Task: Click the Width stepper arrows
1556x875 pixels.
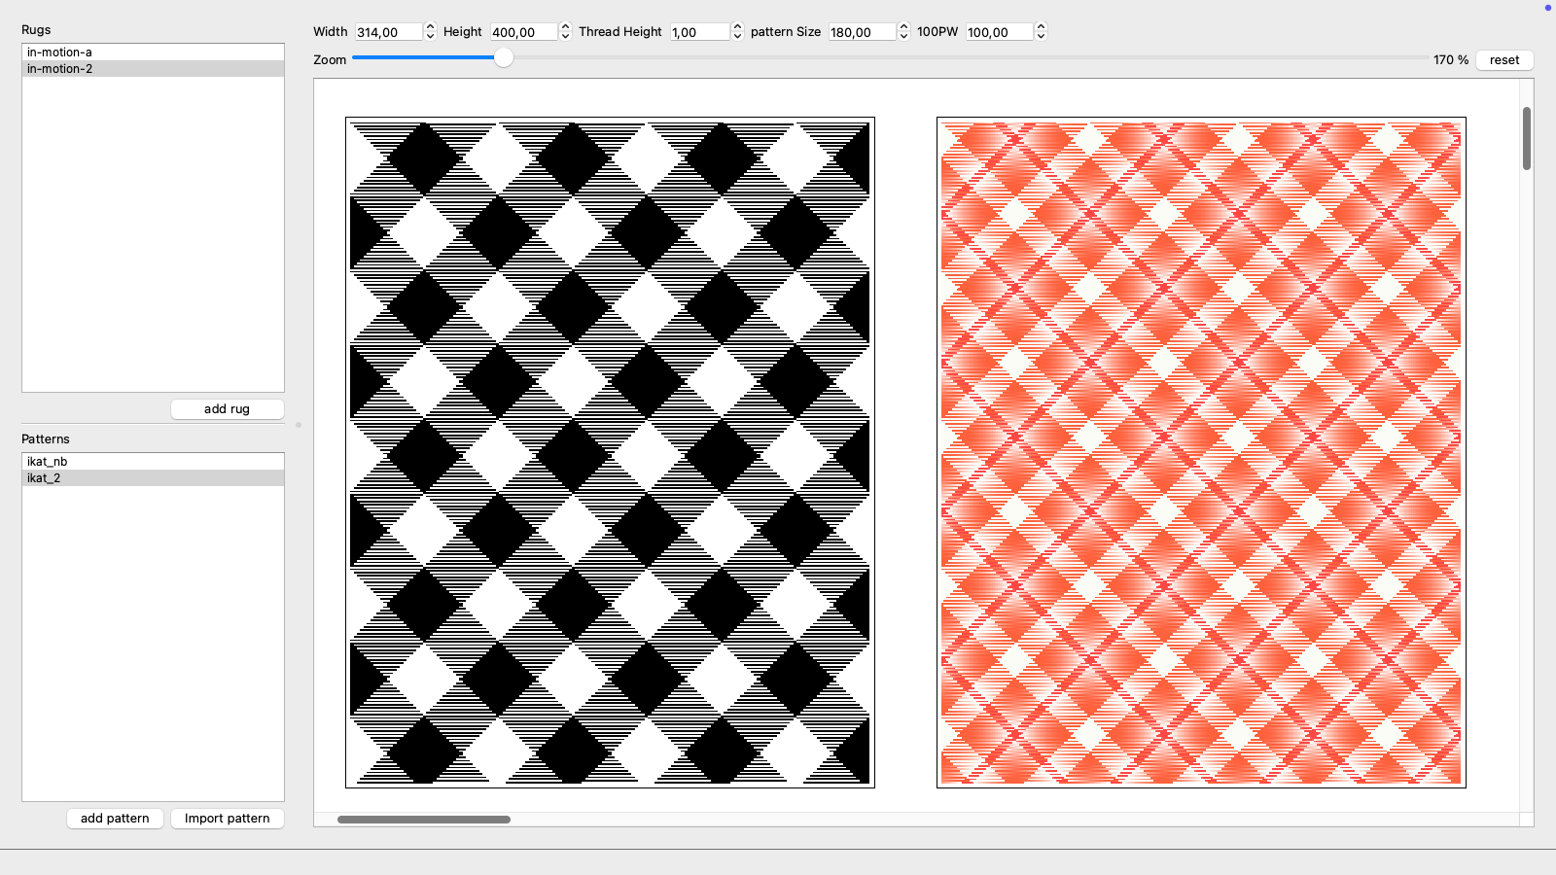Action: point(431,32)
